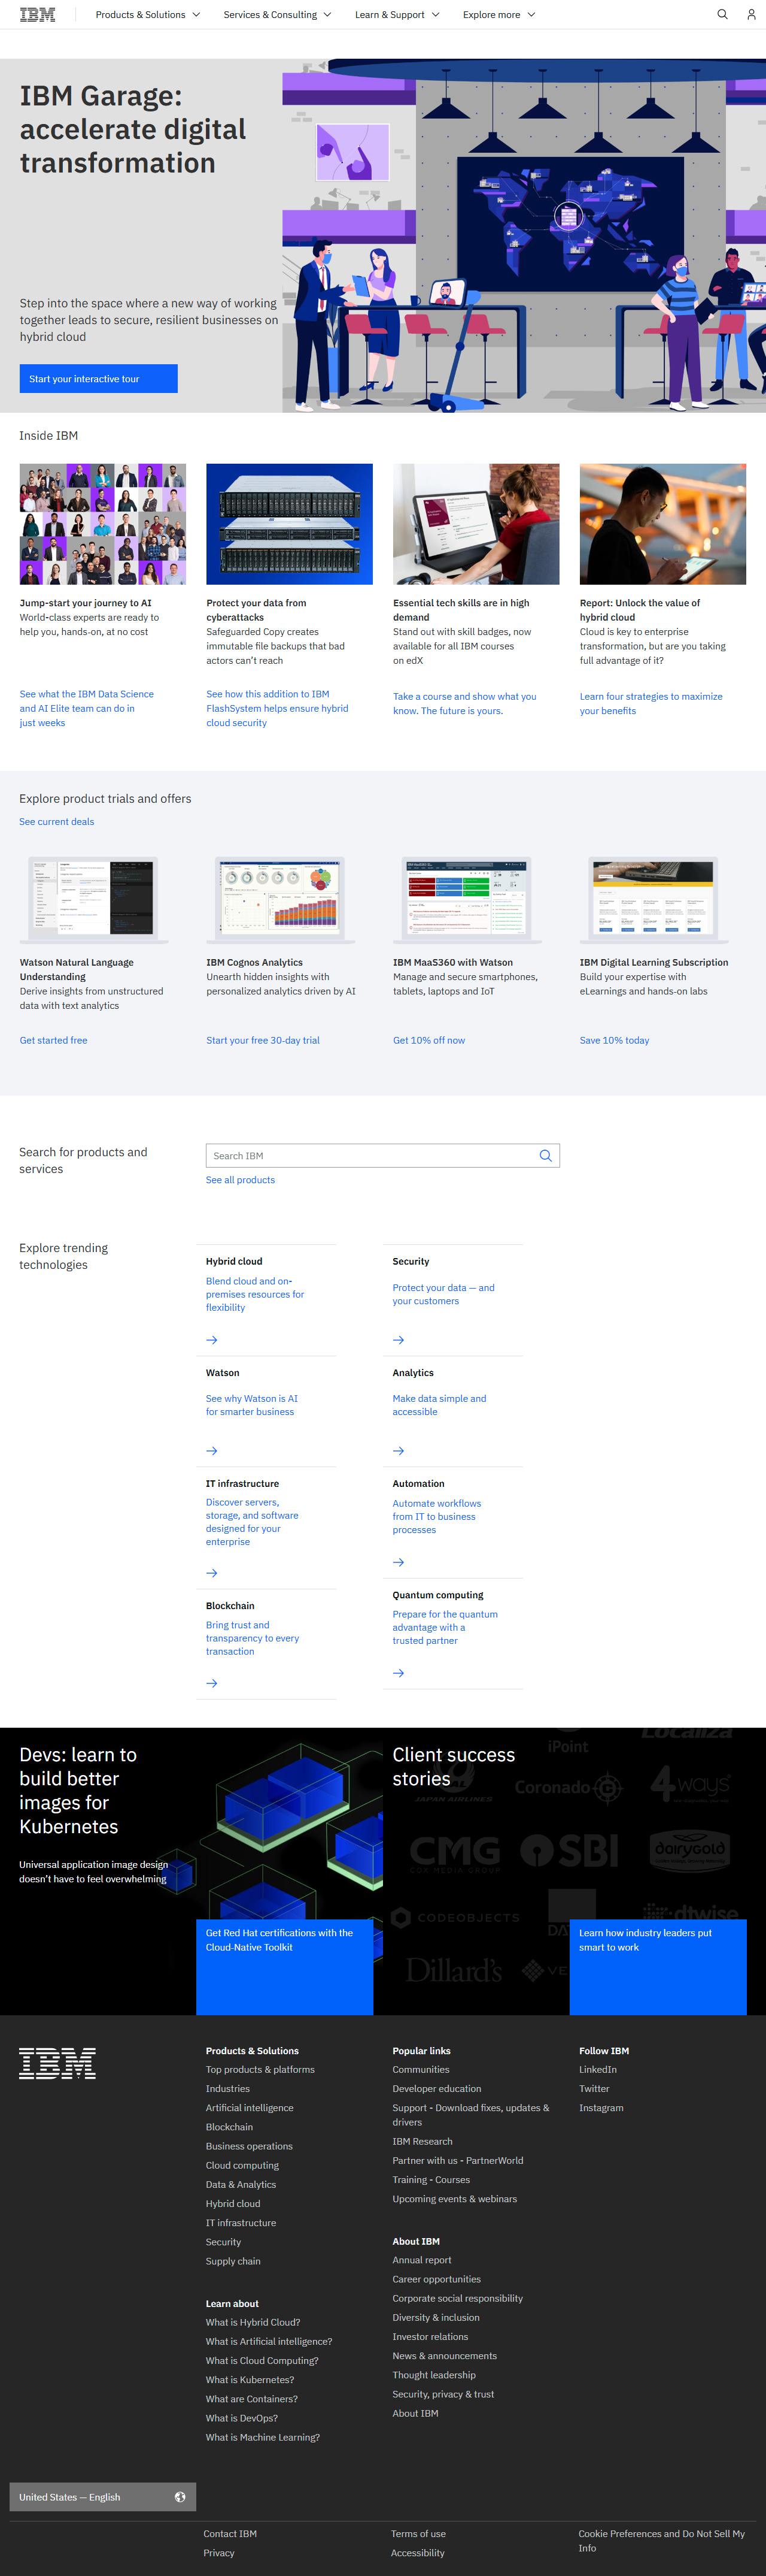Open Terms of use footer link
The width and height of the screenshot is (766, 2576).
418,2533
